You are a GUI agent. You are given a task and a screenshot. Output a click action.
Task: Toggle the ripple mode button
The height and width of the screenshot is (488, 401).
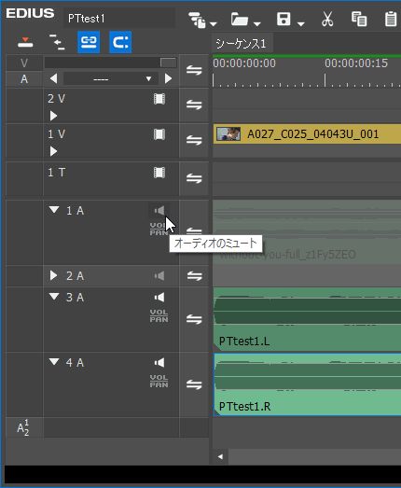tap(120, 42)
